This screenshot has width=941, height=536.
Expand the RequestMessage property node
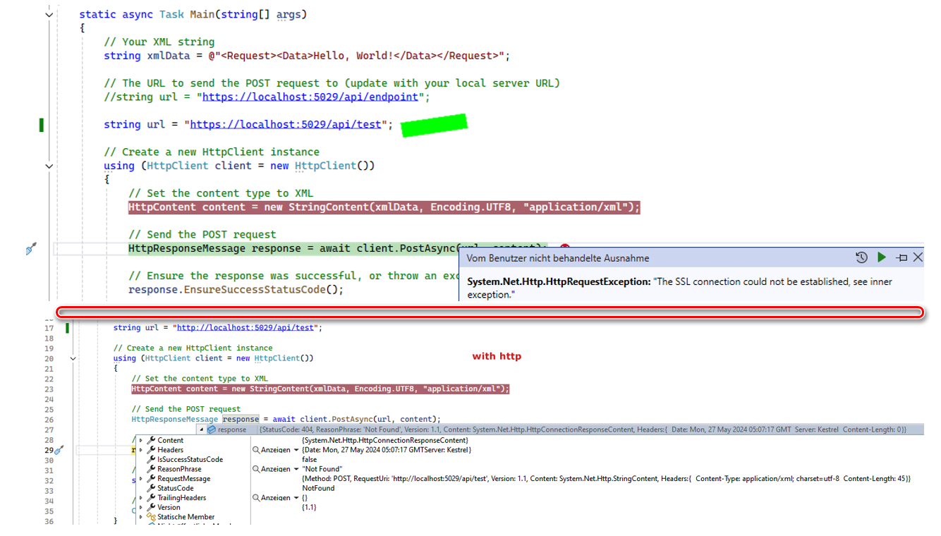[141, 478]
